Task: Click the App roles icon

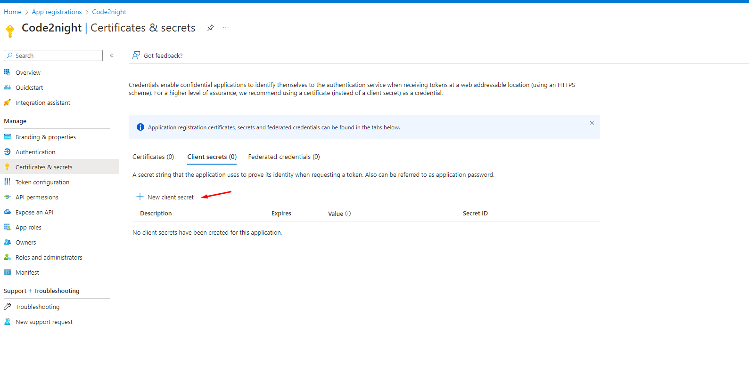Action: pos(7,227)
